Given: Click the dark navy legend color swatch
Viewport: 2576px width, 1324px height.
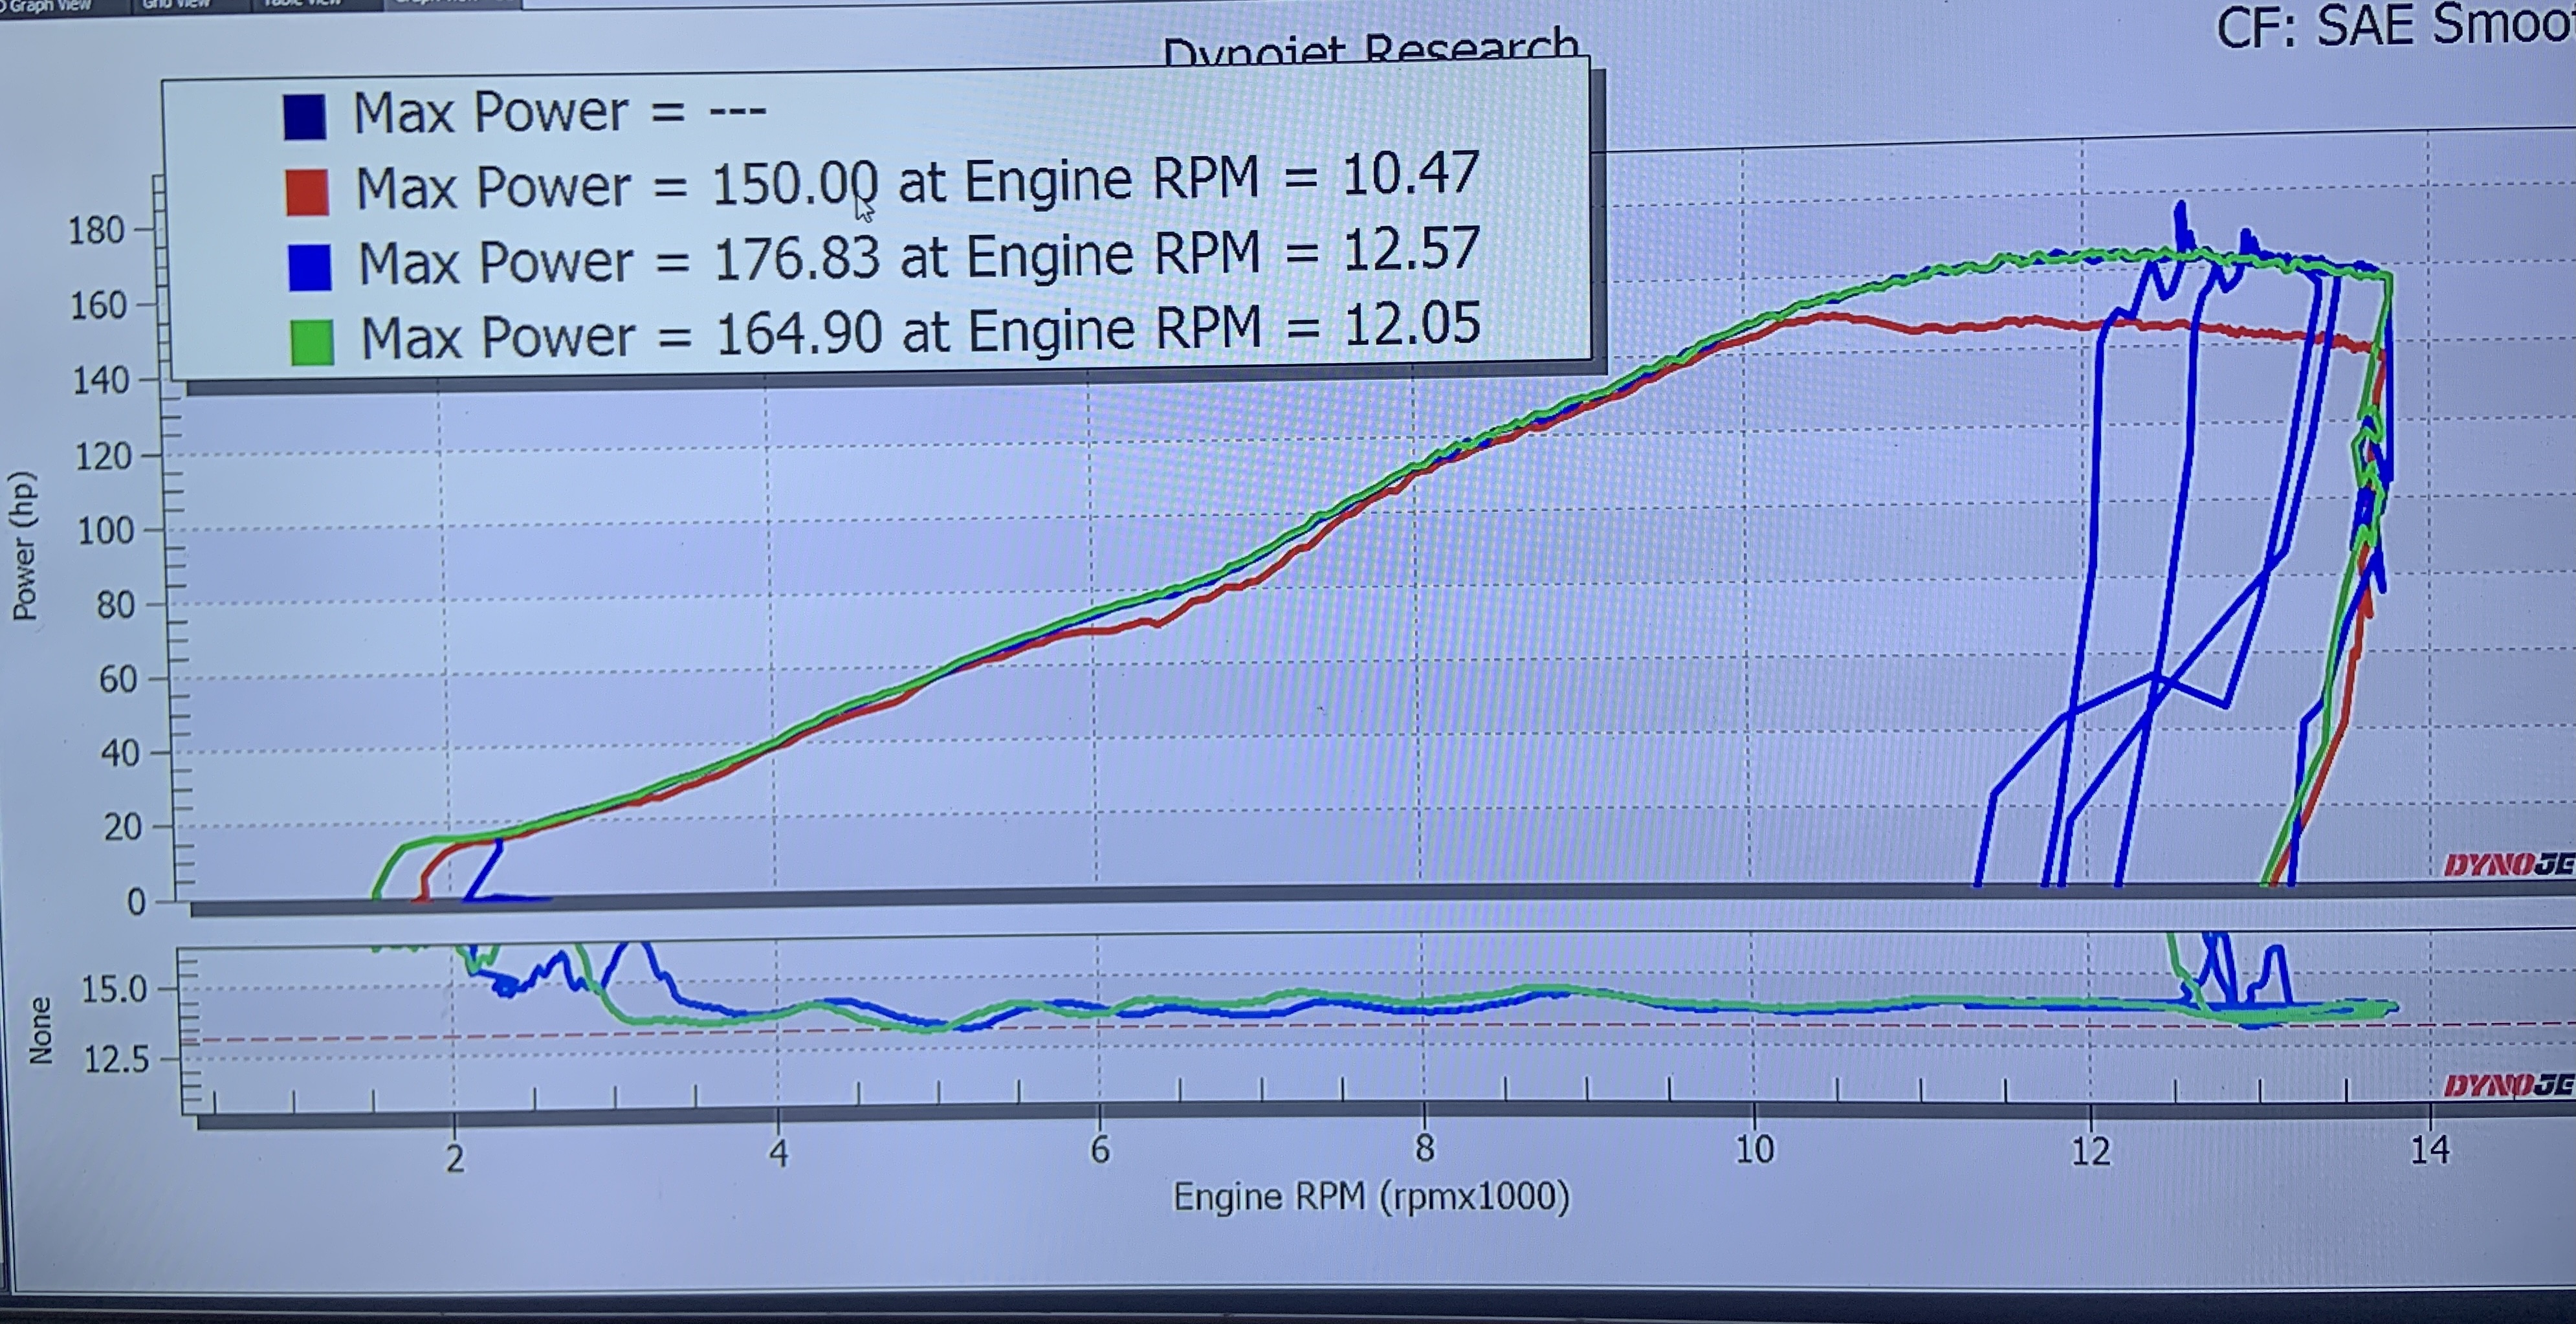Looking at the screenshot, I should [304, 117].
